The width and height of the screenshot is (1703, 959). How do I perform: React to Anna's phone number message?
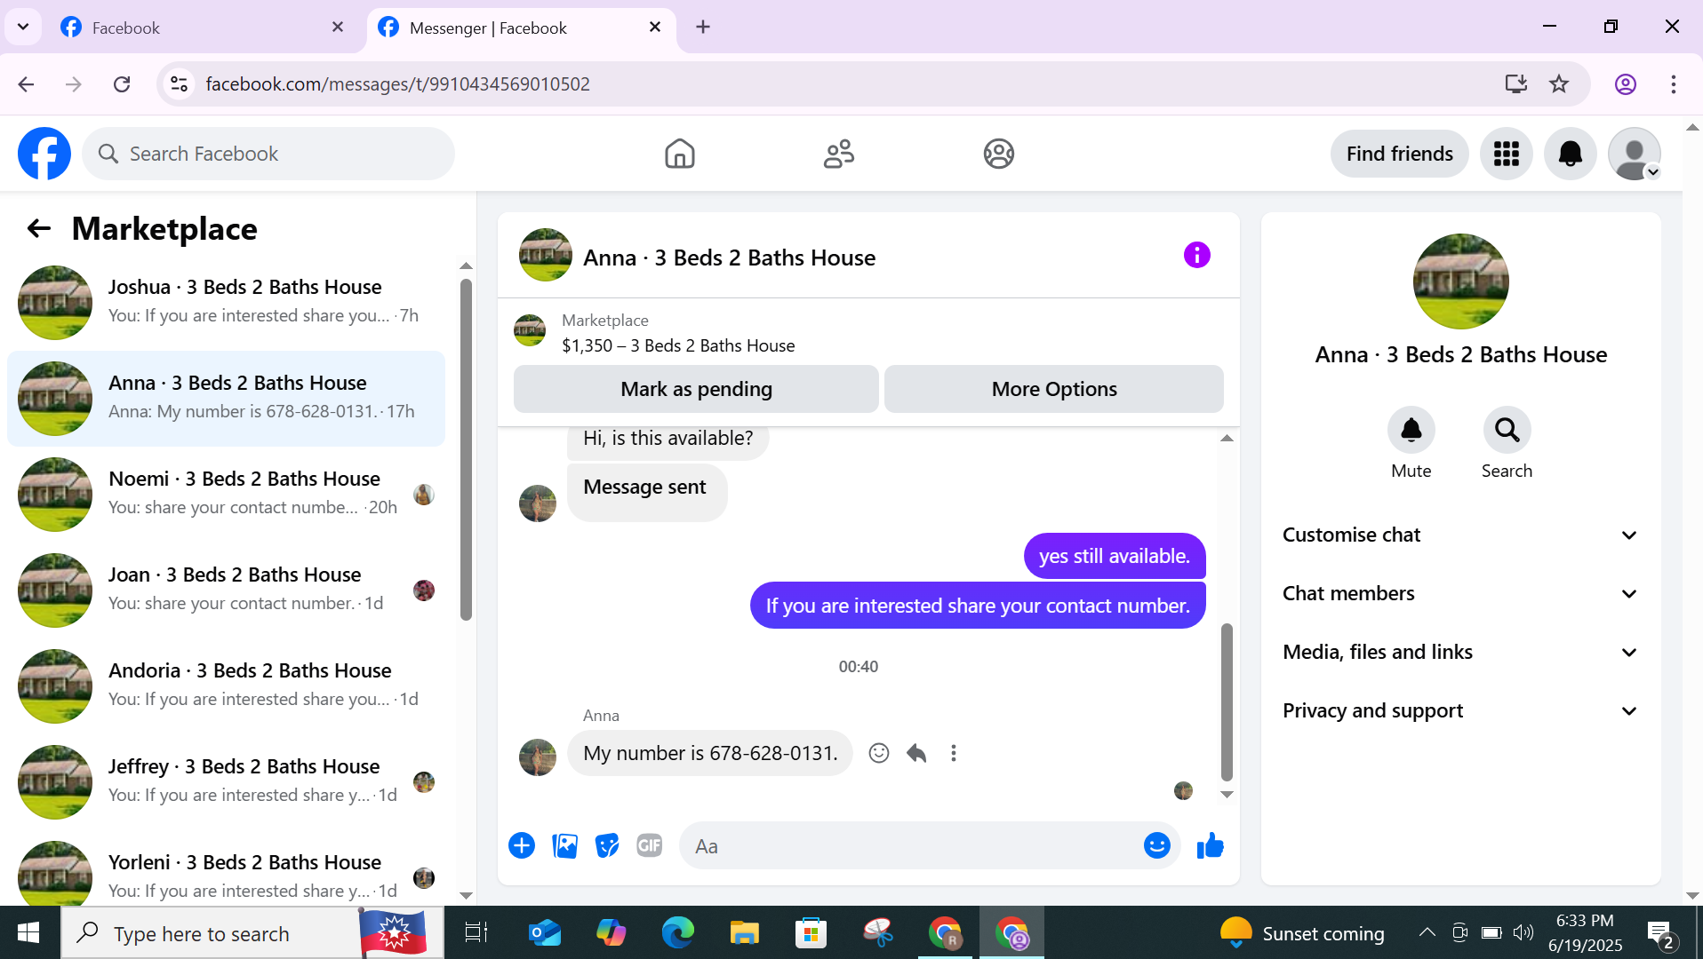coord(879,753)
